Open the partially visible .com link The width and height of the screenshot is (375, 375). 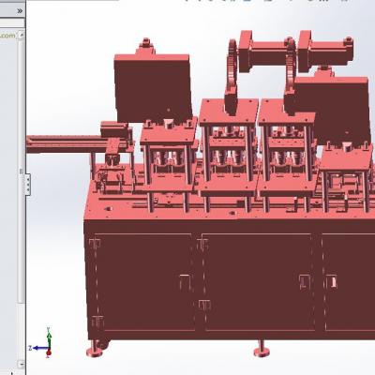pyautogui.click(x=7, y=36)
